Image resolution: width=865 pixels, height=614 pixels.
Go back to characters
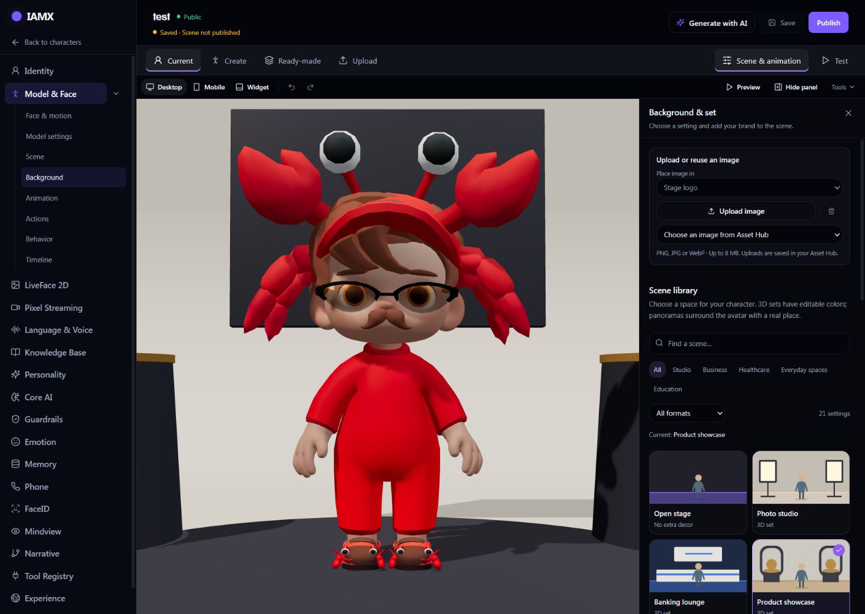click(46, 42)
